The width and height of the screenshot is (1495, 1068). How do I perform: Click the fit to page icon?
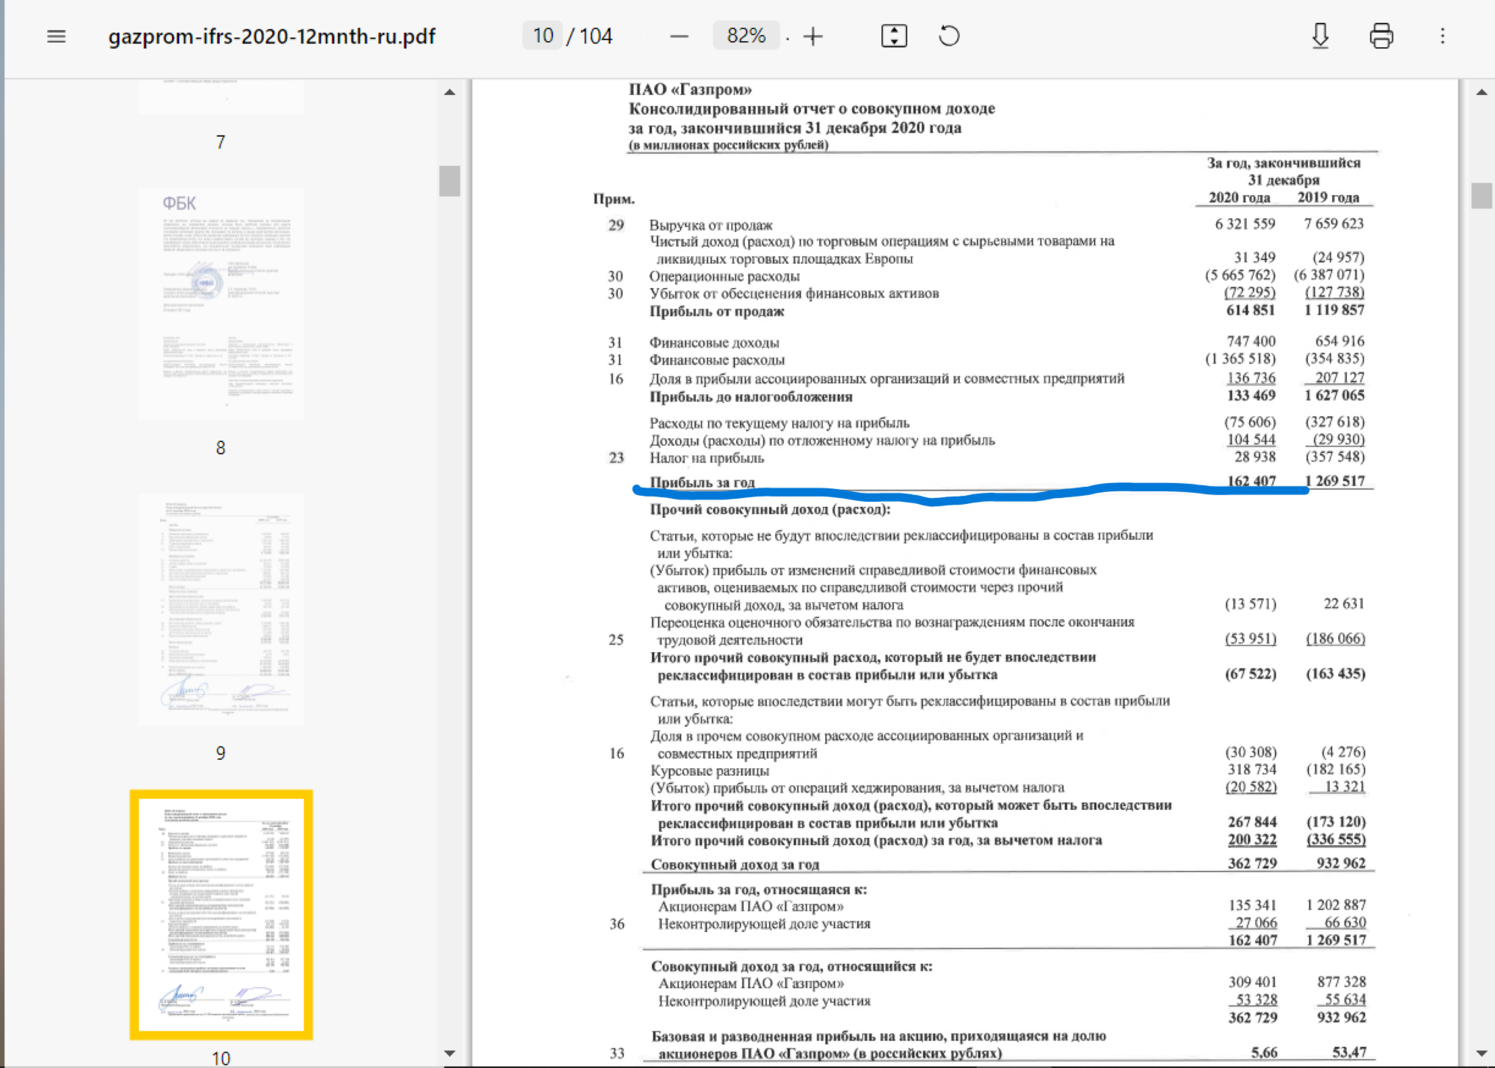coord(894,36)
